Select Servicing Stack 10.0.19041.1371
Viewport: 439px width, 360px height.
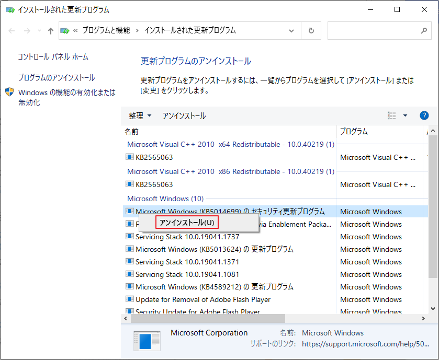(x=187, y=262)
